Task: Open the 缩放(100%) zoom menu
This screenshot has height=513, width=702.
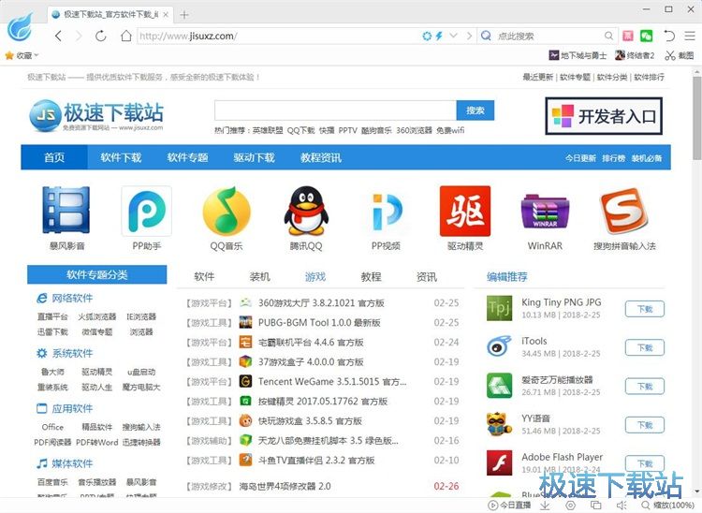Action: pos(667,506)
